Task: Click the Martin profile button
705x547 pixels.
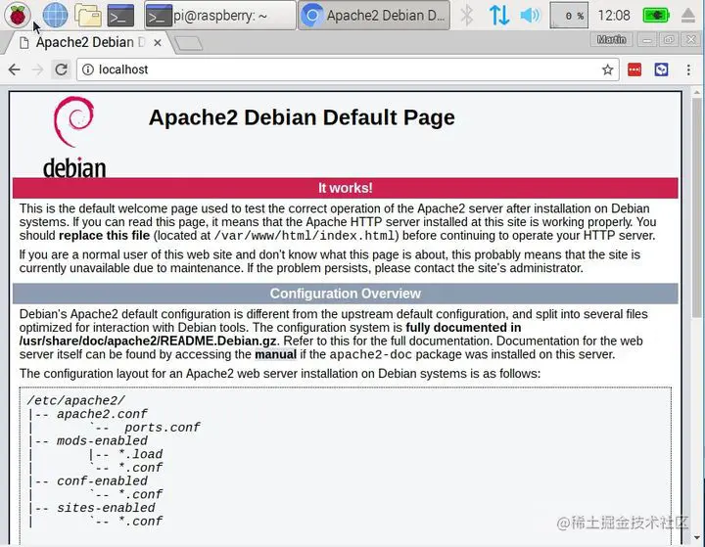Action: (611, 39)
